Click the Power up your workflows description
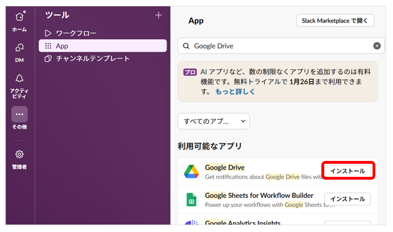The height and width of the screenshot is (232, 393). [270, 205]
